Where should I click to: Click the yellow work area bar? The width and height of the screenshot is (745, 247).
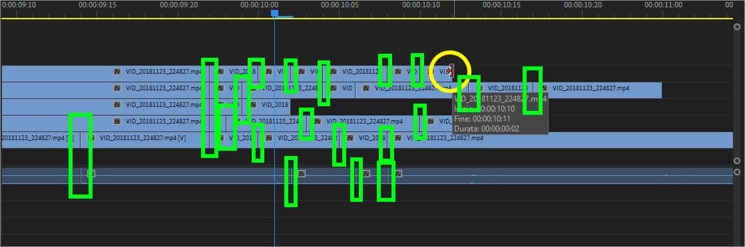tap(367, 19)
